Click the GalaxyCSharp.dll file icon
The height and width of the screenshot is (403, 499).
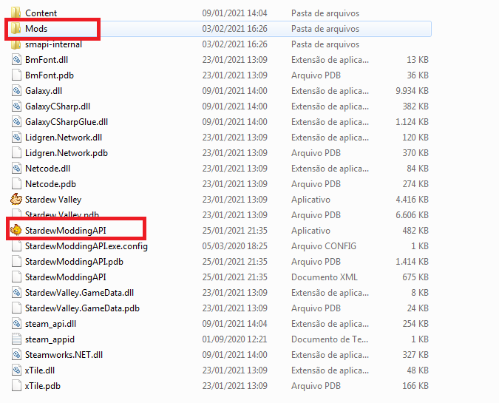16,106
